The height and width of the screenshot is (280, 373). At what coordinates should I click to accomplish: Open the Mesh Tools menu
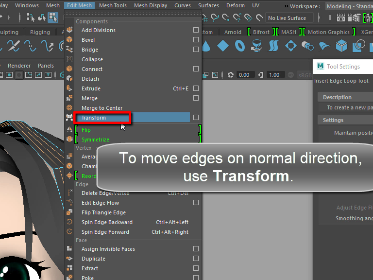click(x=113, y=5)
